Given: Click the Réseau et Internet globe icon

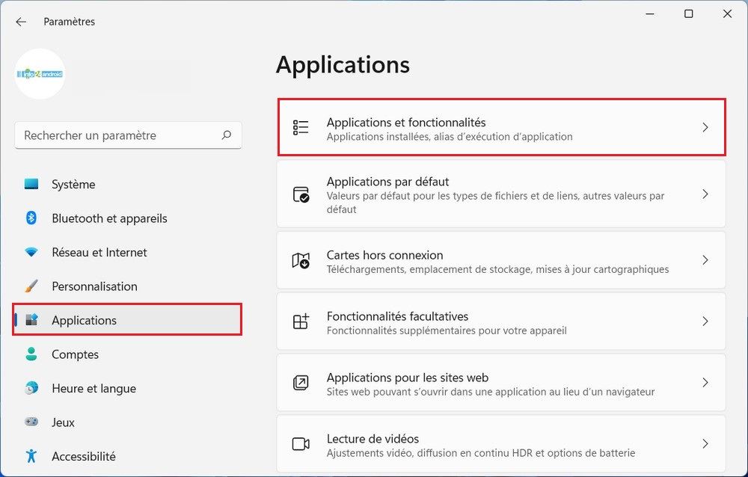Looking at the screenshot, I should (x=30, y=252).
